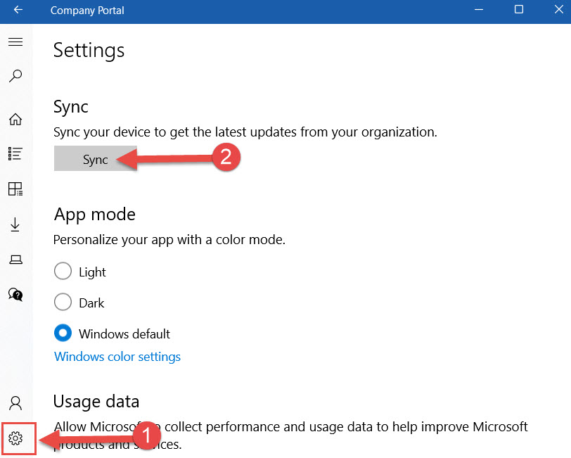Select the Light app mode
This screenshot has width=571, height=458.
63,271
